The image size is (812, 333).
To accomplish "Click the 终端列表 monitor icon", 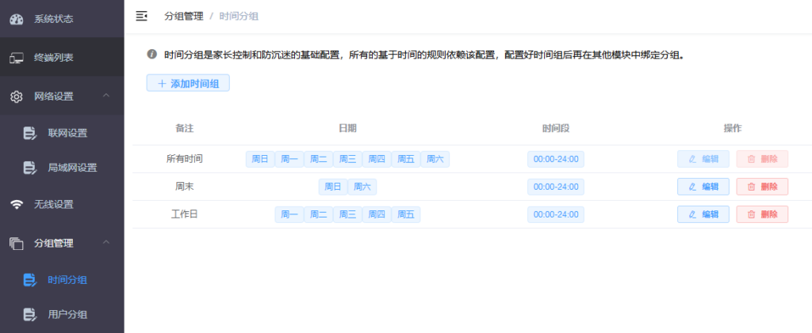I will [x=17, y=58].
